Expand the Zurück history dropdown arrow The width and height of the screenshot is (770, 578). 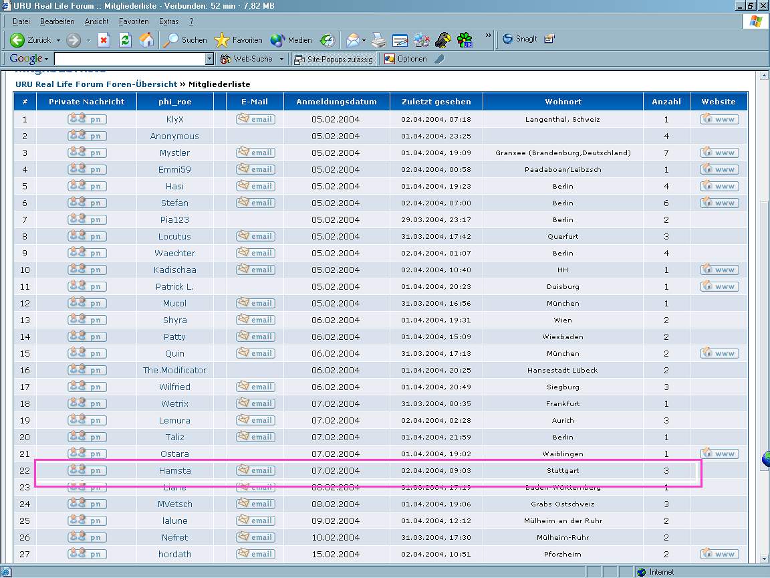point(58,40)
